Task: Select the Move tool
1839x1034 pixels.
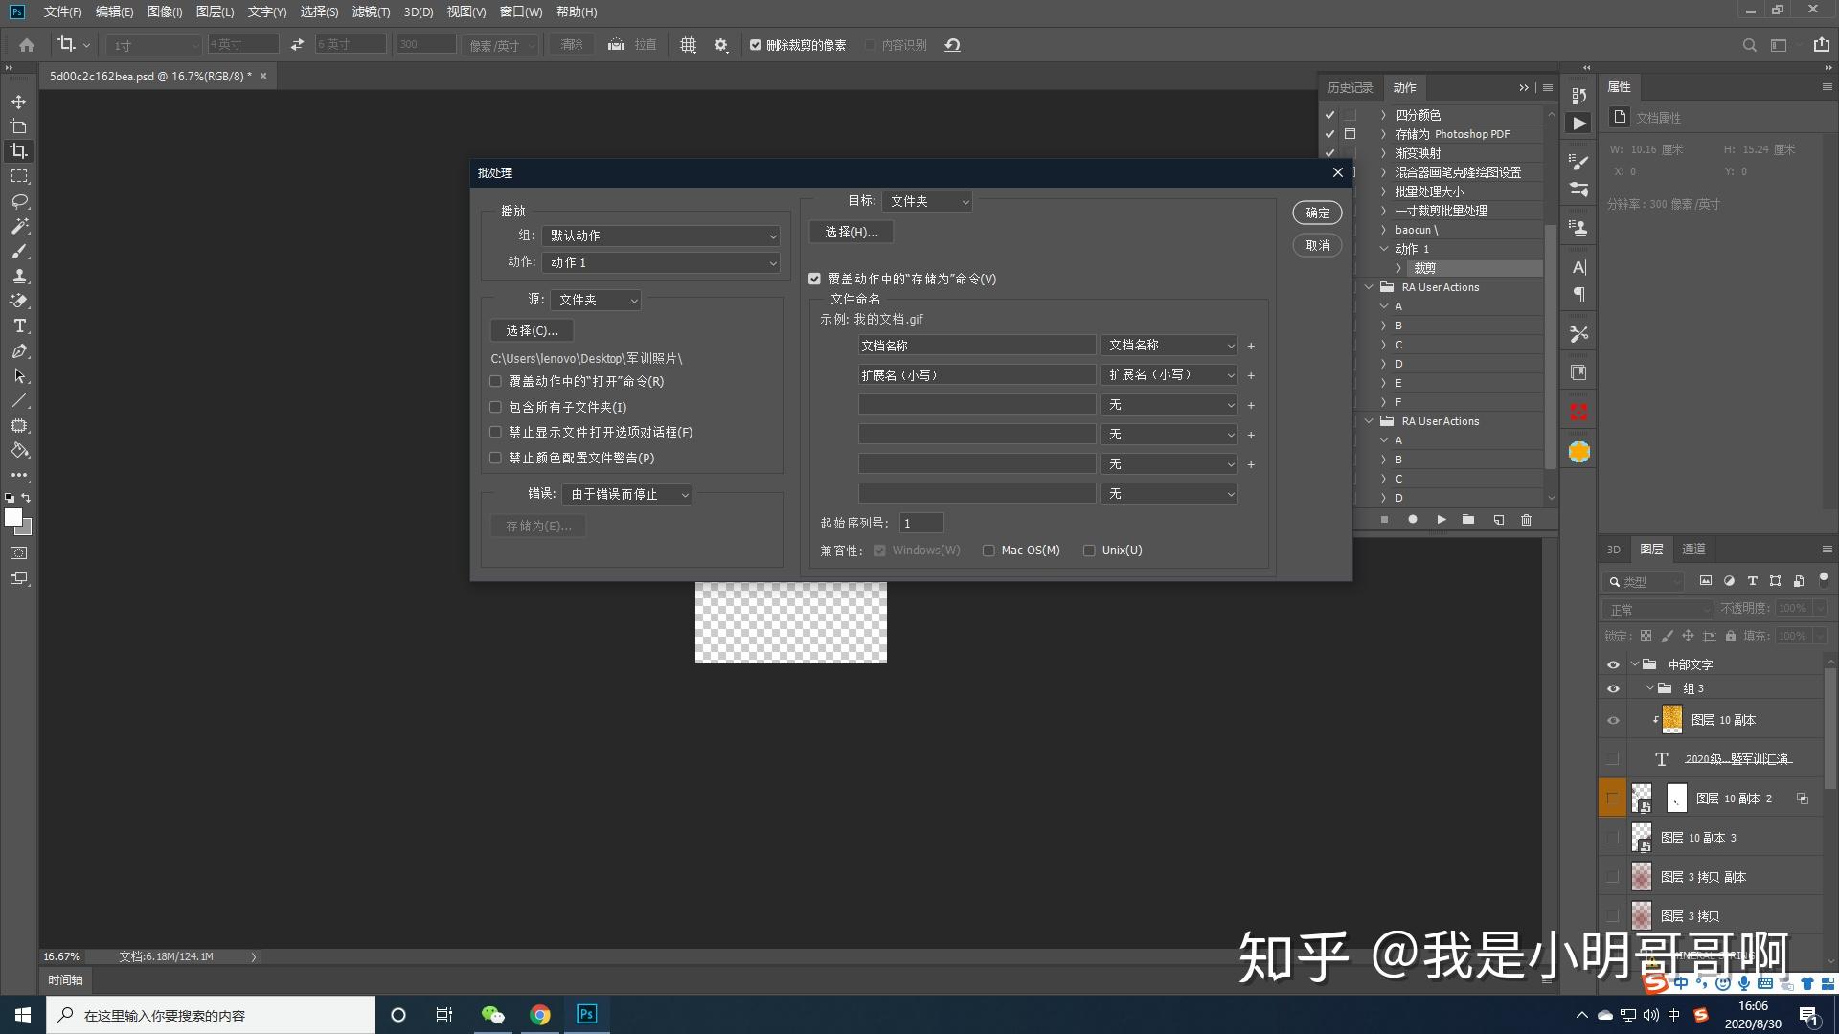Action: (18, 101)
